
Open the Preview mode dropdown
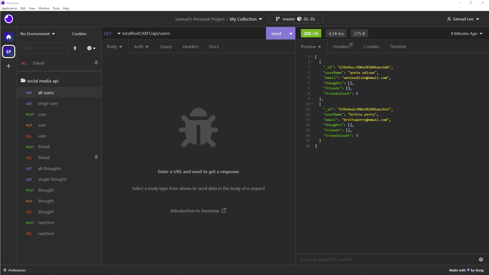pyautogui.click(x=311, y=47)
